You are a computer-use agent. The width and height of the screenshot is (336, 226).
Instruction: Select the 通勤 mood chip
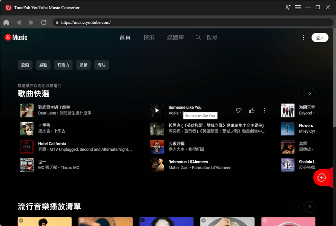(x=43, y=65)
